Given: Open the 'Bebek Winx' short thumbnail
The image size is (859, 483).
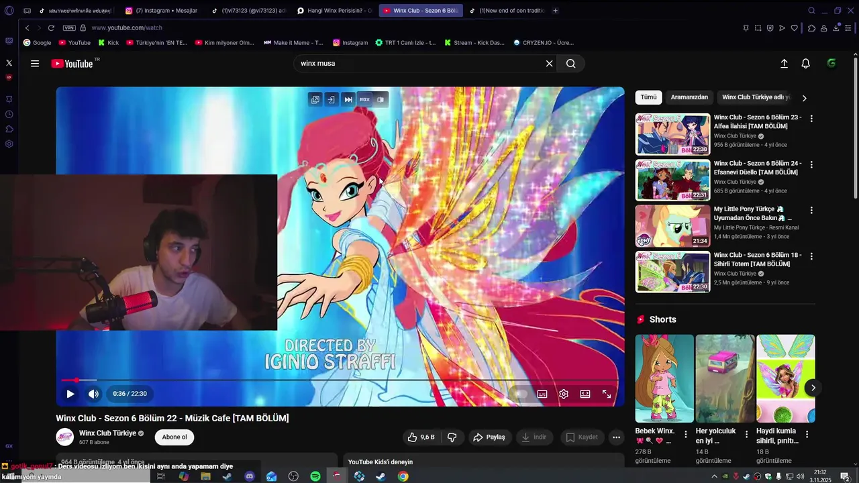Looking at the screenshot, I should tap(664, 378).
